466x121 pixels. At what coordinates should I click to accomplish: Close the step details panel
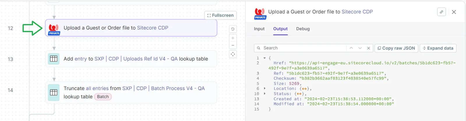(454, 12)
